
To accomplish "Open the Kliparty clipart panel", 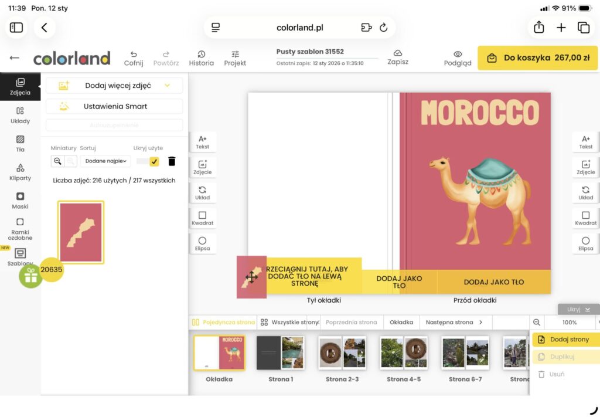I will (x=20, y=171).
